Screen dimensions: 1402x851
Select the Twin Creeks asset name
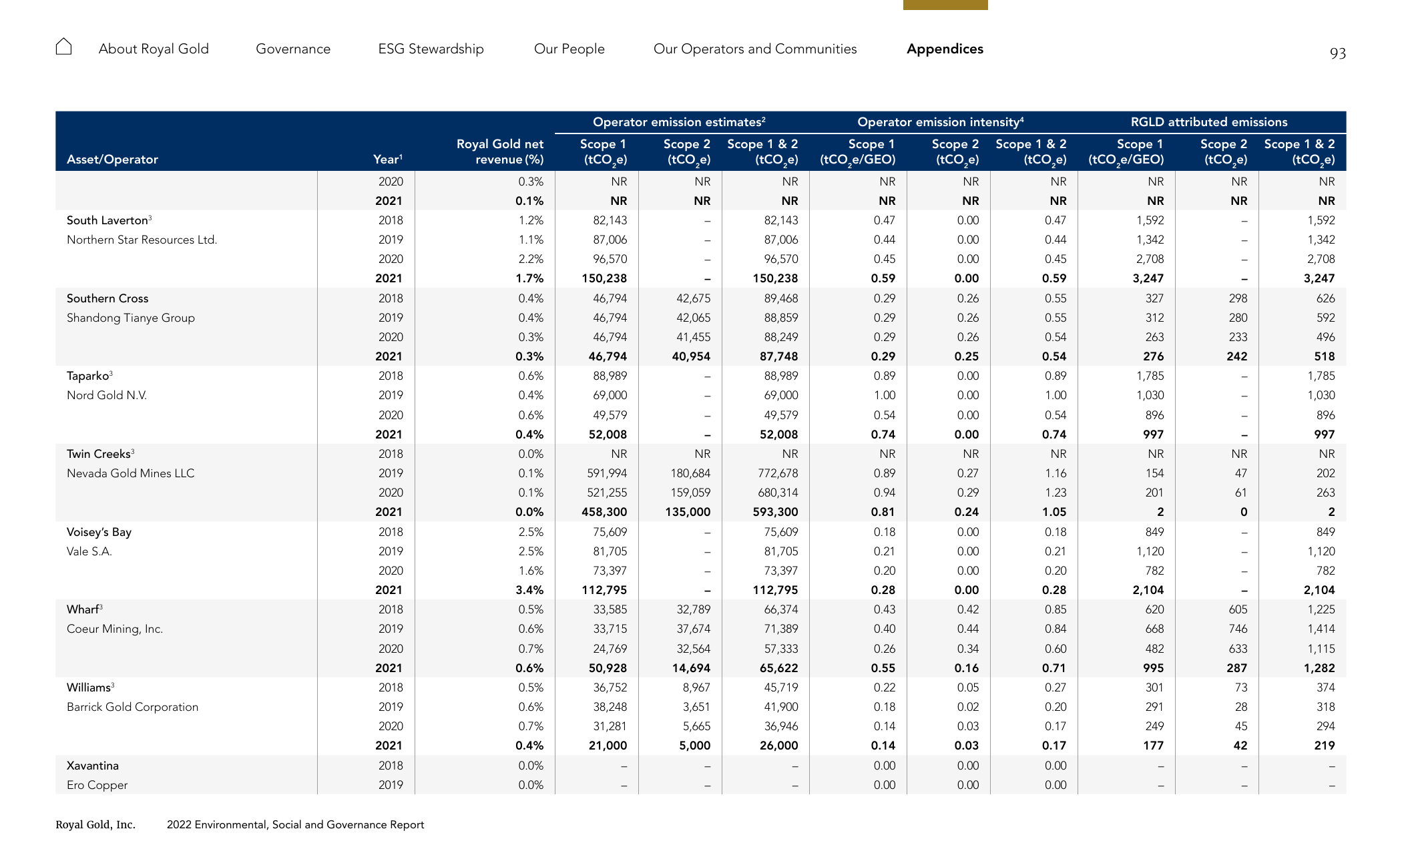pos(100,454)
